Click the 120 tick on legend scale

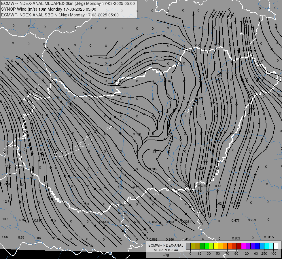246,254
